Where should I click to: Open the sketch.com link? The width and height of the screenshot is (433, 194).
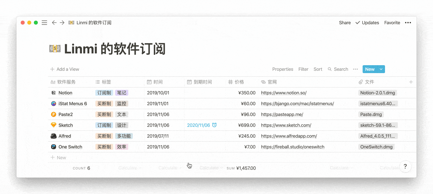286,125
